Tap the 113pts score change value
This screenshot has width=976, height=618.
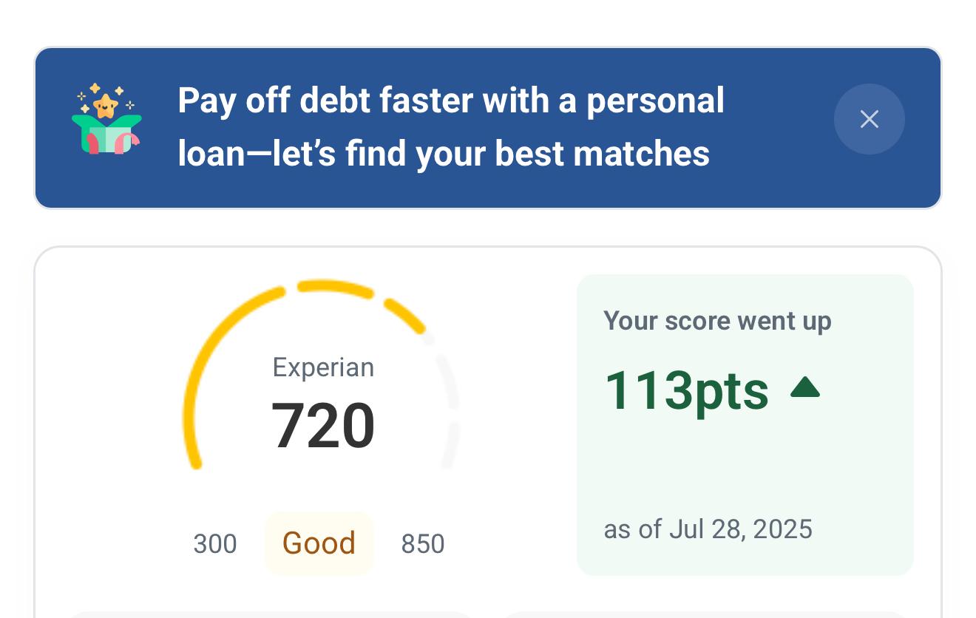(x=686, y=390)
